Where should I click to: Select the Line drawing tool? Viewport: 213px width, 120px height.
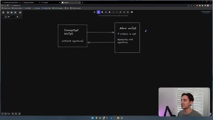pos(117,12)
